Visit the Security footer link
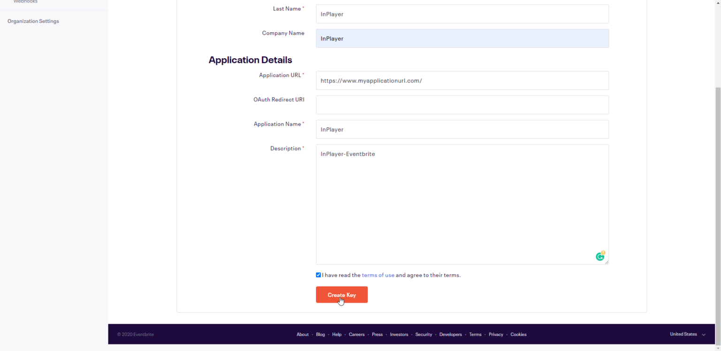Screen dimensions: 721x351 pyautogui.click(x=424, y=334)
